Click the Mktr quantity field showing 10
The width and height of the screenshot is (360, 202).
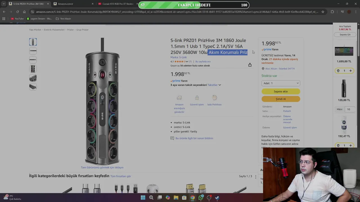pyautogui.click(x=350, y=109)
